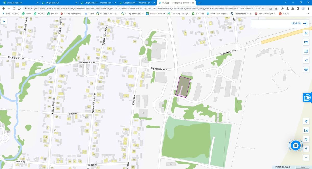This screenshot has height=169, width=312.
Task: Go back to the previous page
Action: [3, 8]
